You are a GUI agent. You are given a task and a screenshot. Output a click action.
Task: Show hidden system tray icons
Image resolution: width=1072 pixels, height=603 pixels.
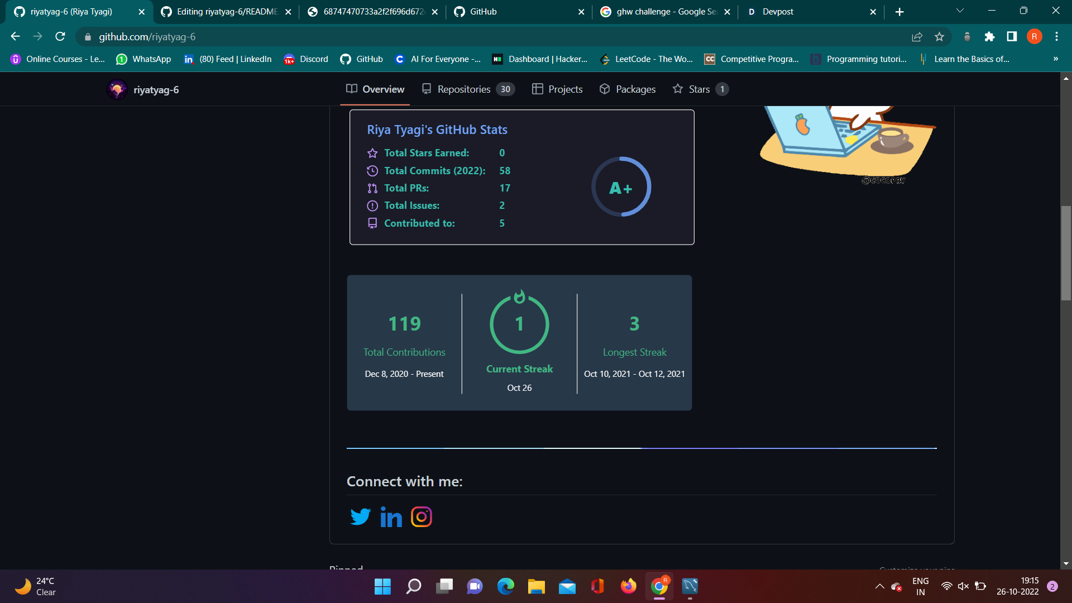tap(879, 586)
